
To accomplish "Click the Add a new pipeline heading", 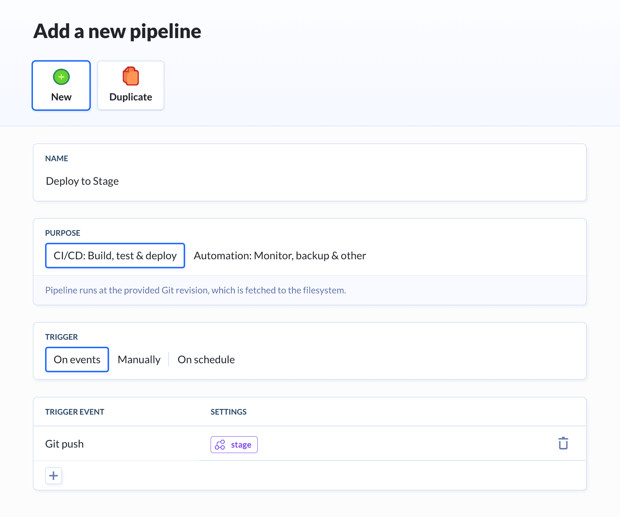I will pyautogui.click(x=117, y=31).
